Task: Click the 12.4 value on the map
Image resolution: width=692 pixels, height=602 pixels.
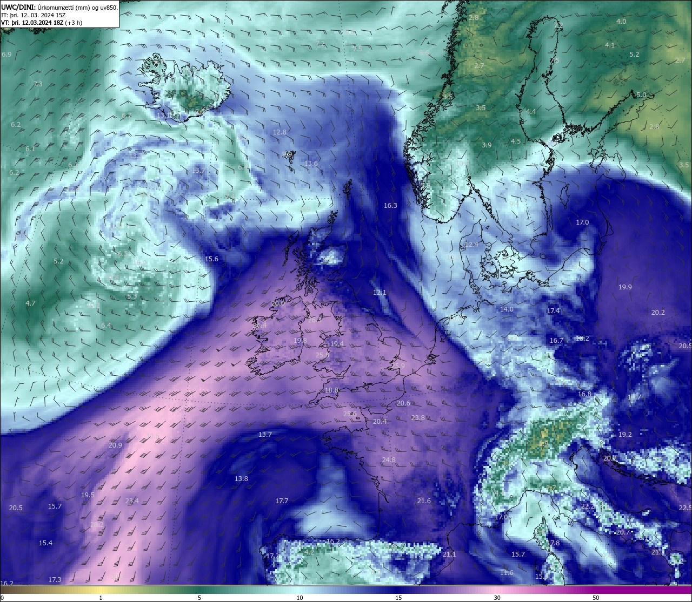Action: pos(471,245)
